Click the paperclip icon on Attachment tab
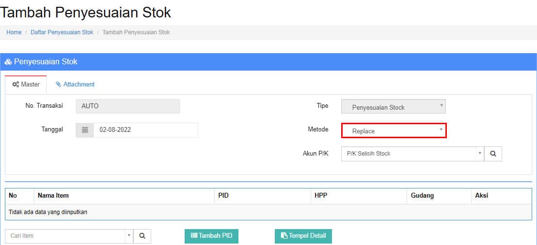This screenshot has height=245, width=537. point(59,84)
